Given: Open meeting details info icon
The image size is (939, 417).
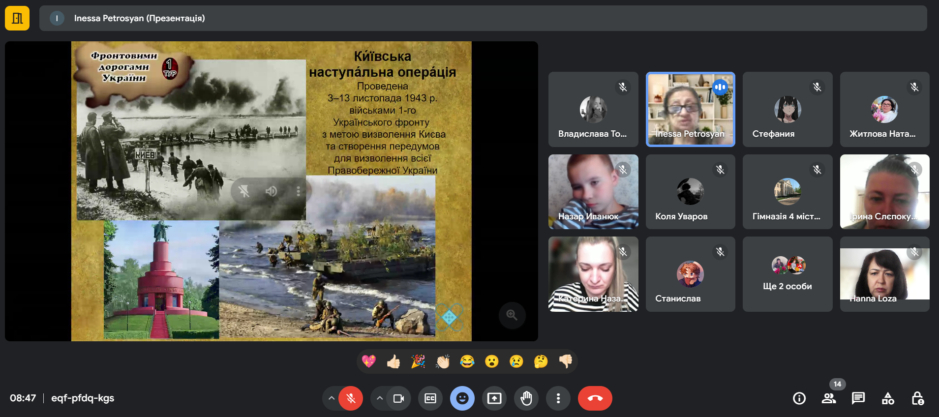Looking at the screenshot, I should 799,398.
